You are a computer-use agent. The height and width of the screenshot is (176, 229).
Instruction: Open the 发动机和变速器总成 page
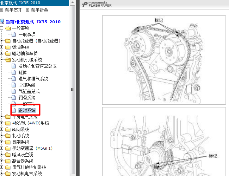tap(38, 66)
